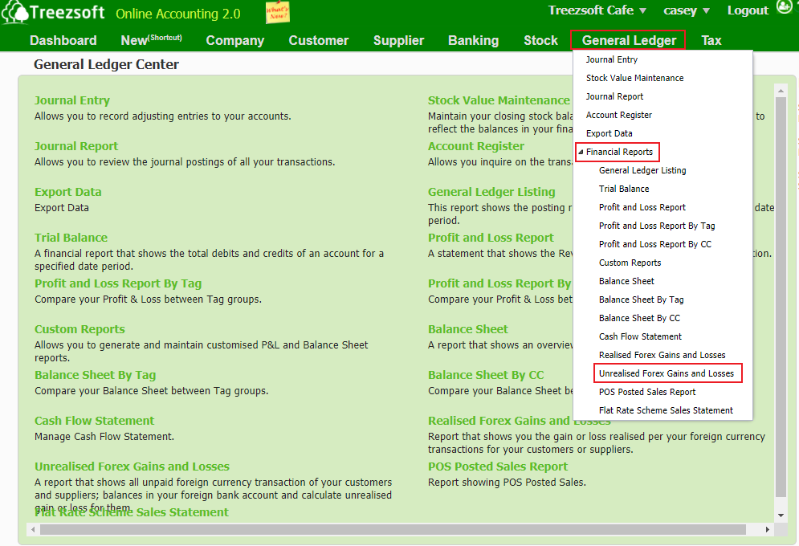Select Flat Rate Scheme Sales Statement menu item

coord(666,410)
